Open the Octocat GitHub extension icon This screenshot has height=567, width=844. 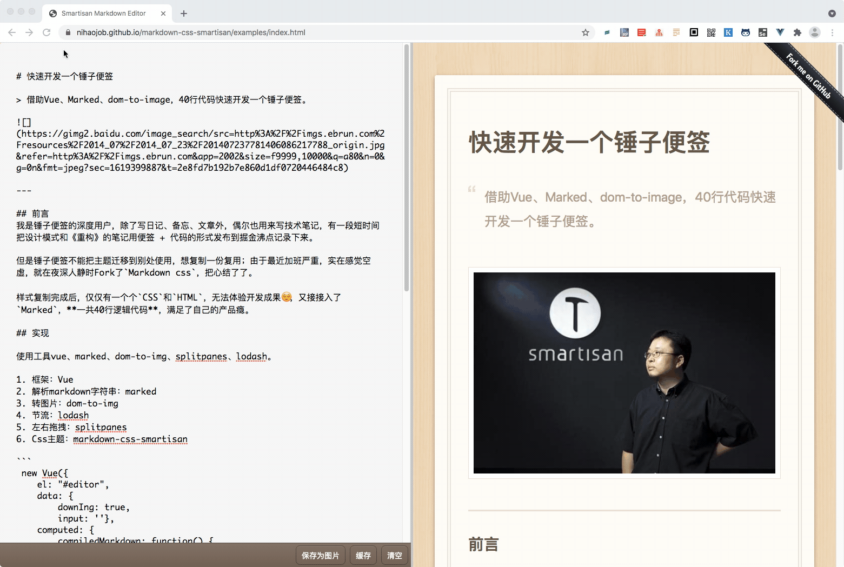(x=746, y=32)
